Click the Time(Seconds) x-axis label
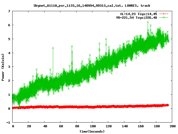This screenshot has width=178, height=134. [x=92, y=131]
